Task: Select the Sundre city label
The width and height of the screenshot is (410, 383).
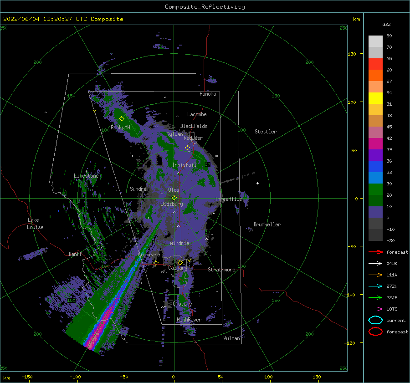Action: click(138, 189)
